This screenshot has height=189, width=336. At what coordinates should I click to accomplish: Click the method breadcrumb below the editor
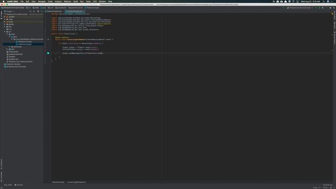(x=77, y=182)
